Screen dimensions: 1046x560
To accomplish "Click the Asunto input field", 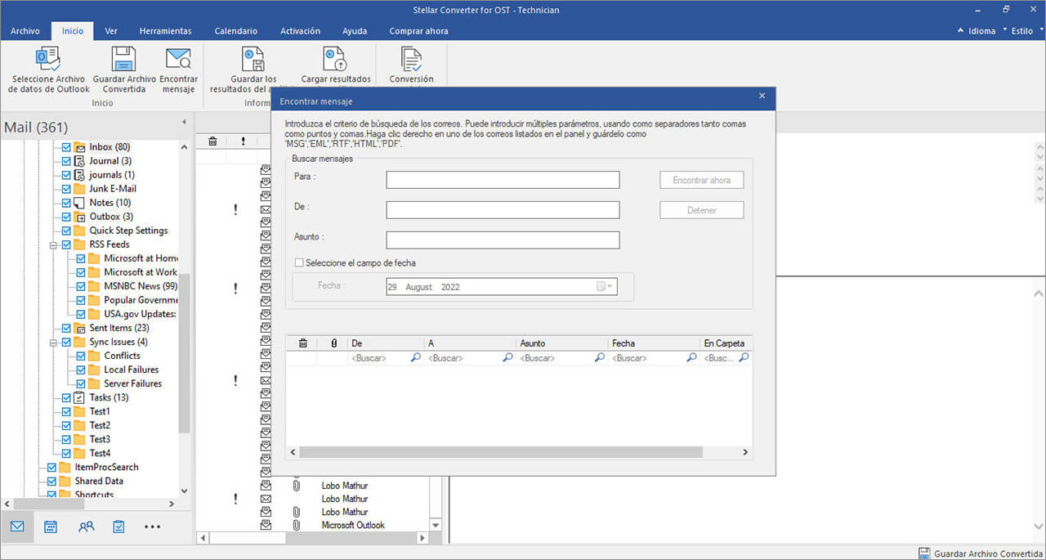I will 503,240.
